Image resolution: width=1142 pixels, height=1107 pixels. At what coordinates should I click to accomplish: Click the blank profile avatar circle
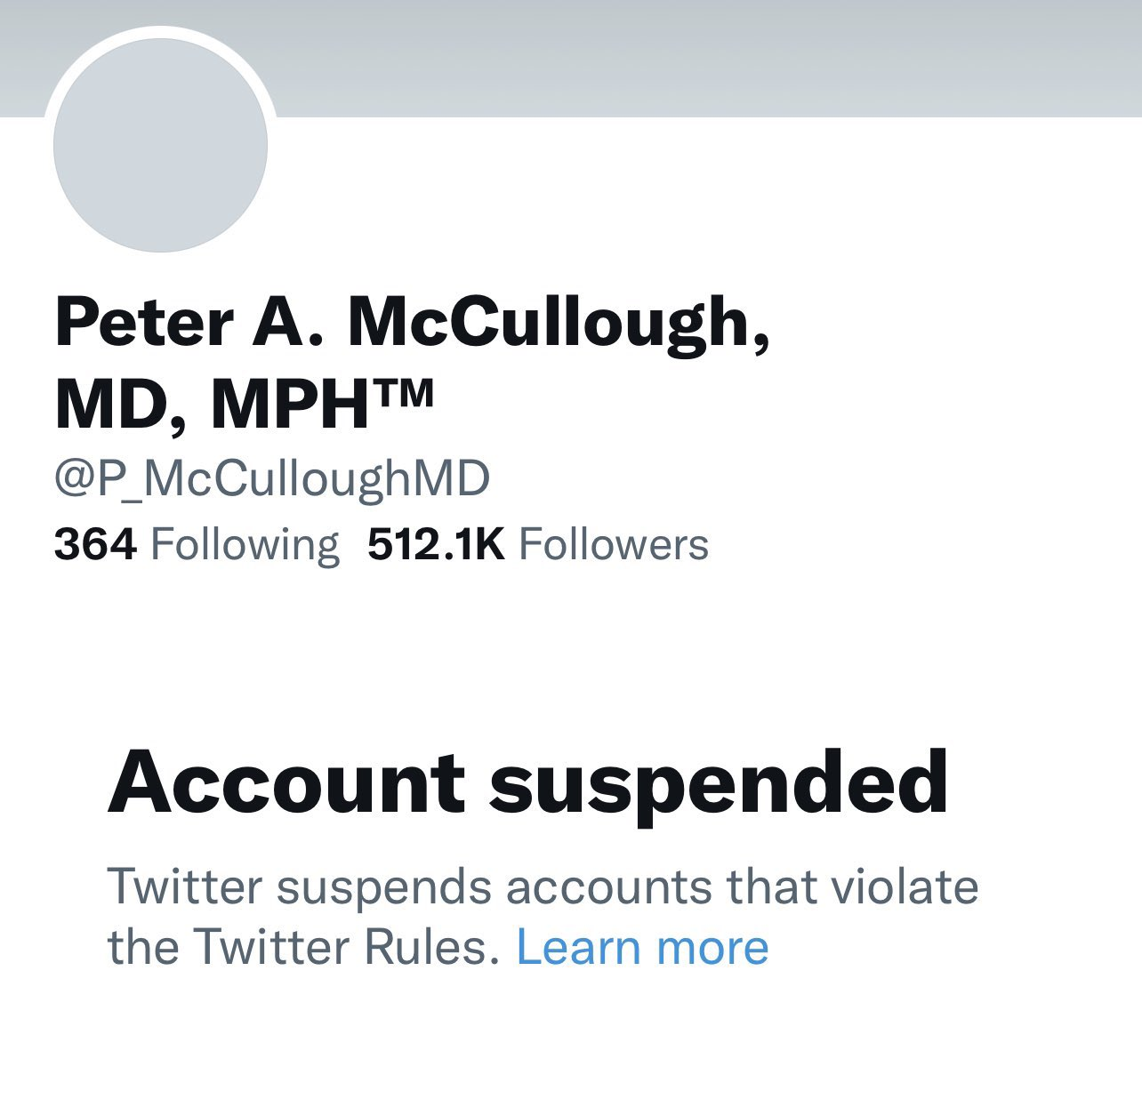(x=160, y=145)
